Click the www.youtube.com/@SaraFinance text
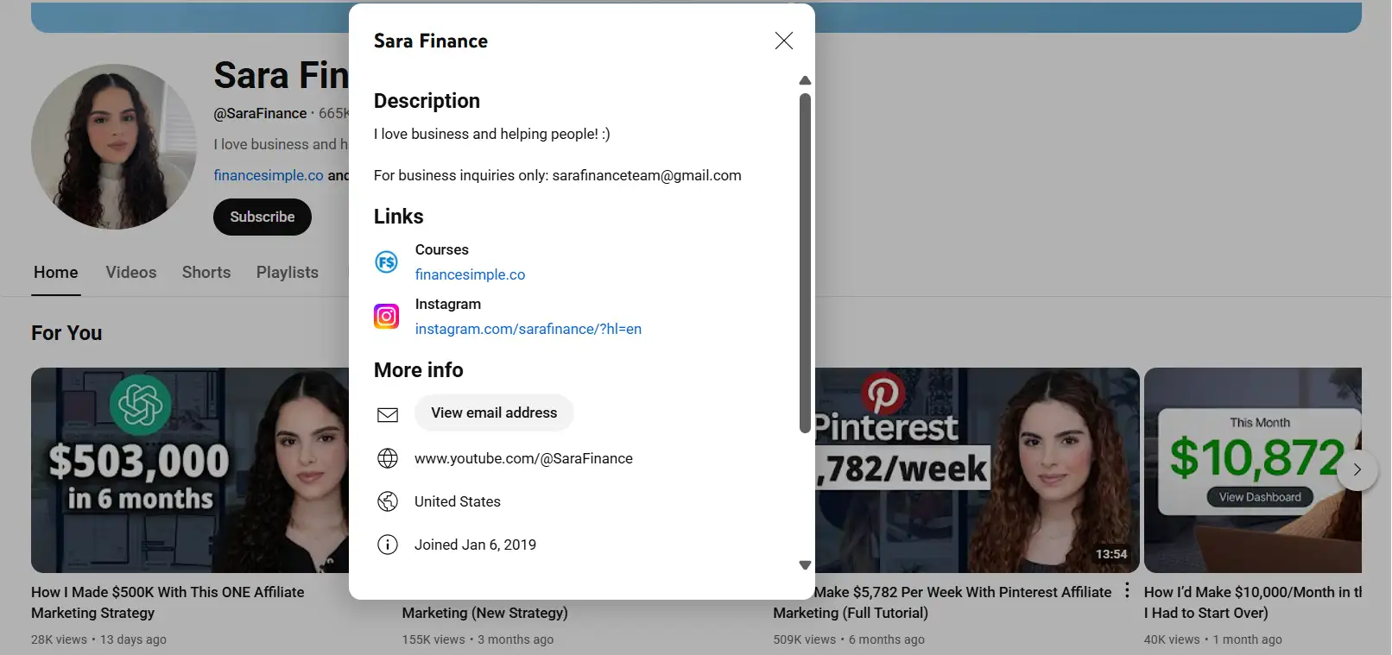 point(523,458)
